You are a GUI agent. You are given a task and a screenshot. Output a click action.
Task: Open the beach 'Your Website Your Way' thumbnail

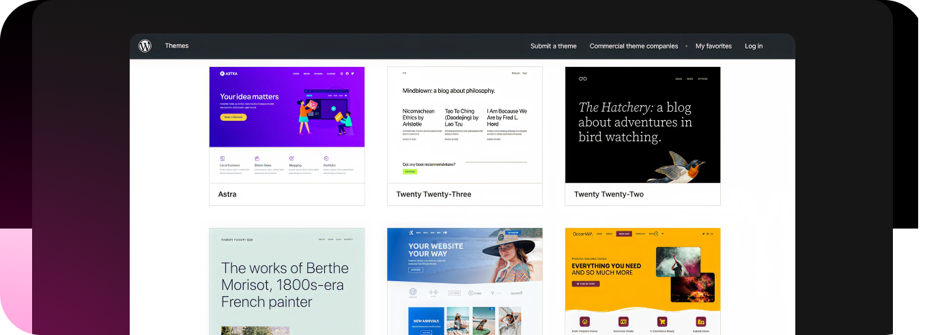coord(465,281)
